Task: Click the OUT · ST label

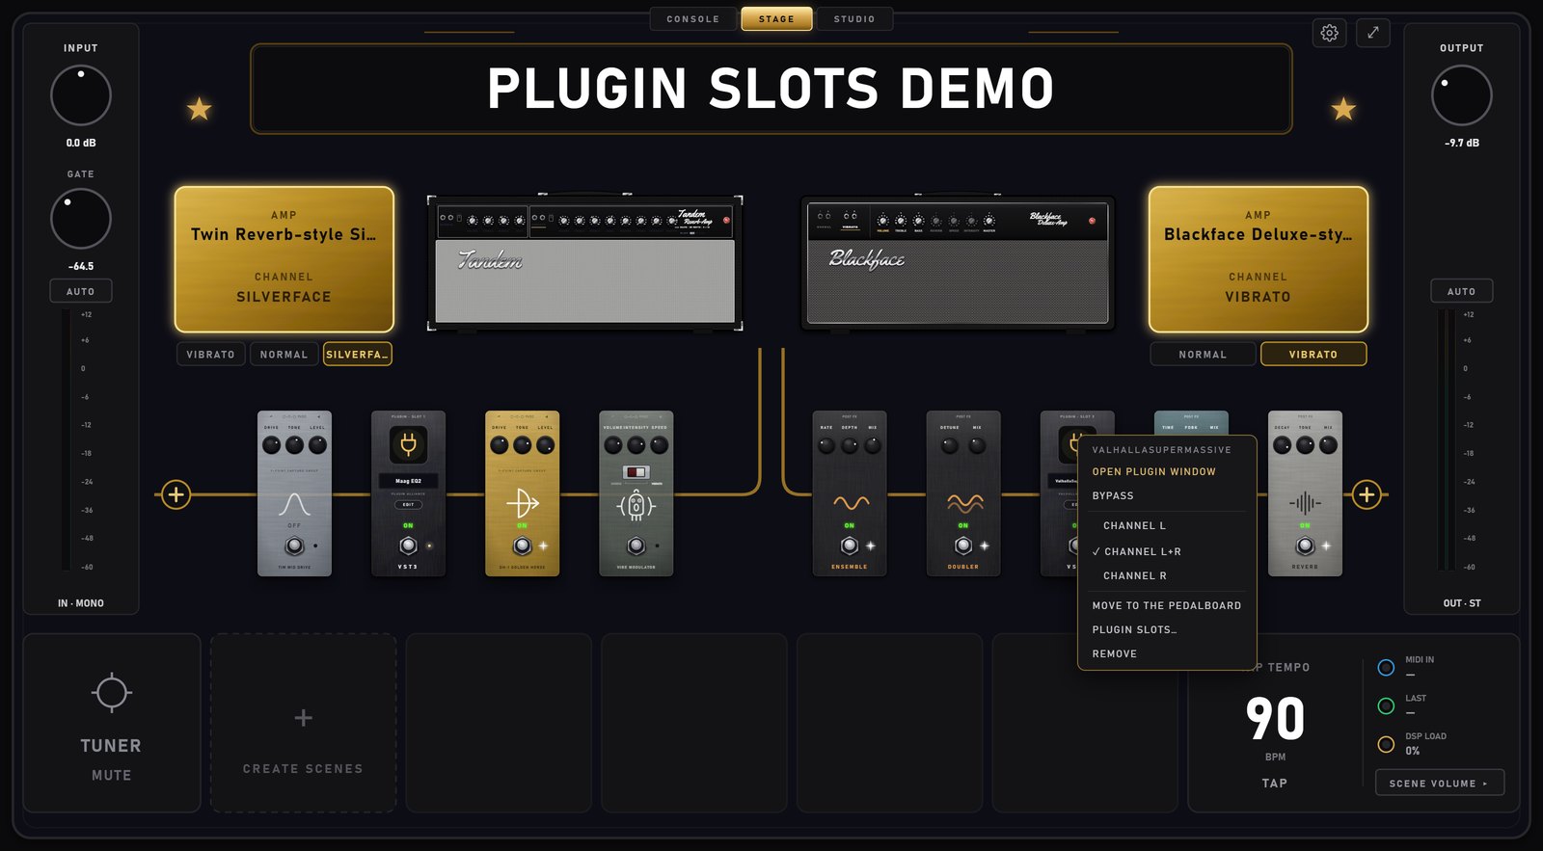Action: [x=1462, y=603]
